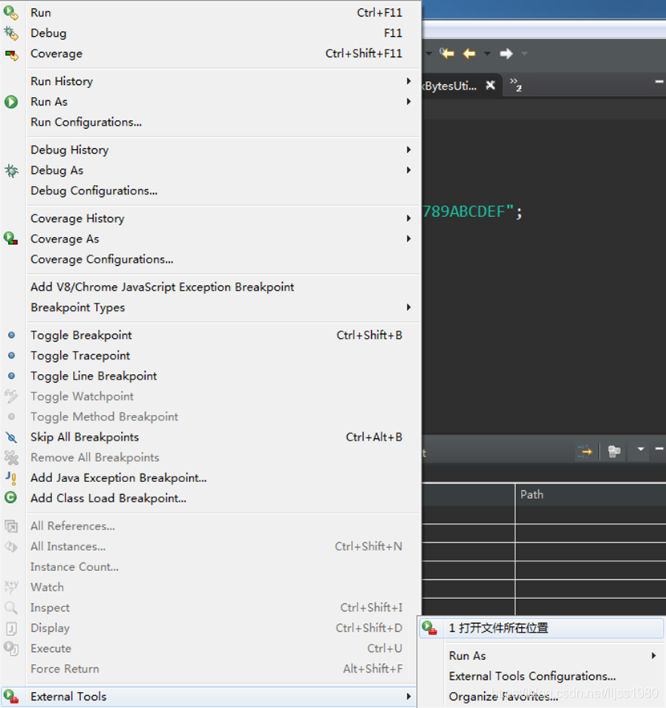Click the Debug bug icon beside Debug entry
Viewport: 666px width, 708px height.
click(11, 33)
